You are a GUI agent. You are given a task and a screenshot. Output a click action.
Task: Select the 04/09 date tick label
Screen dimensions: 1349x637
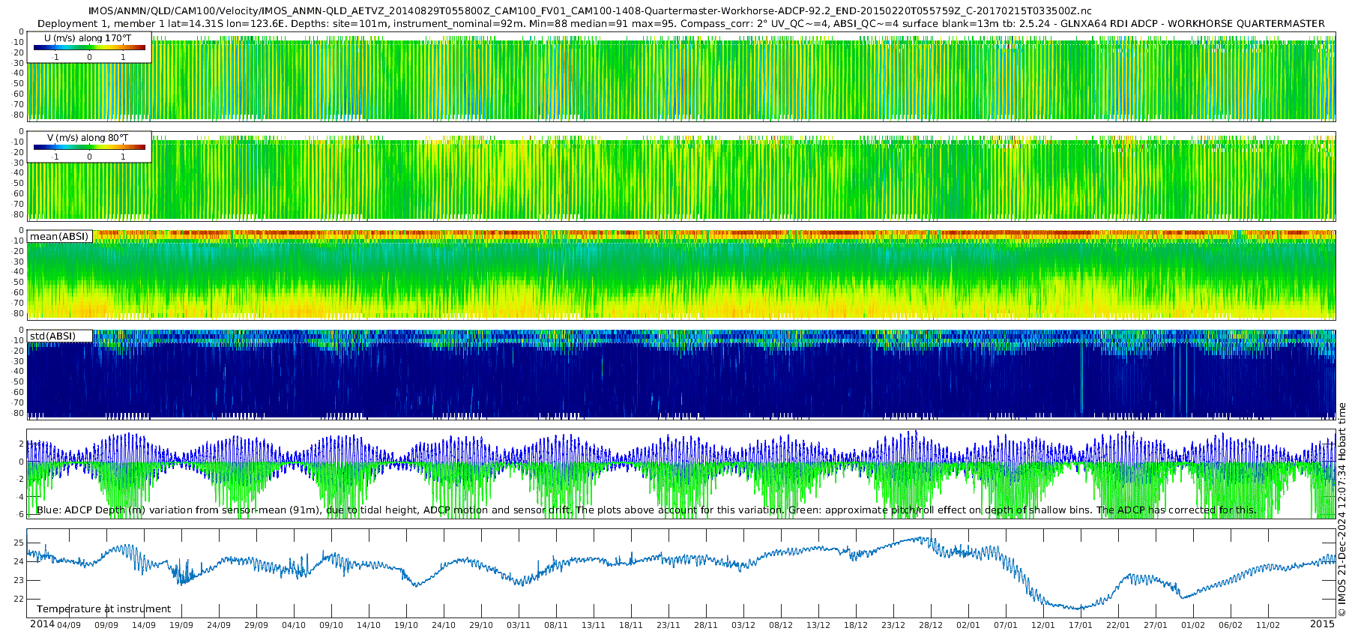pyautogui.click(x=69, y=625)
